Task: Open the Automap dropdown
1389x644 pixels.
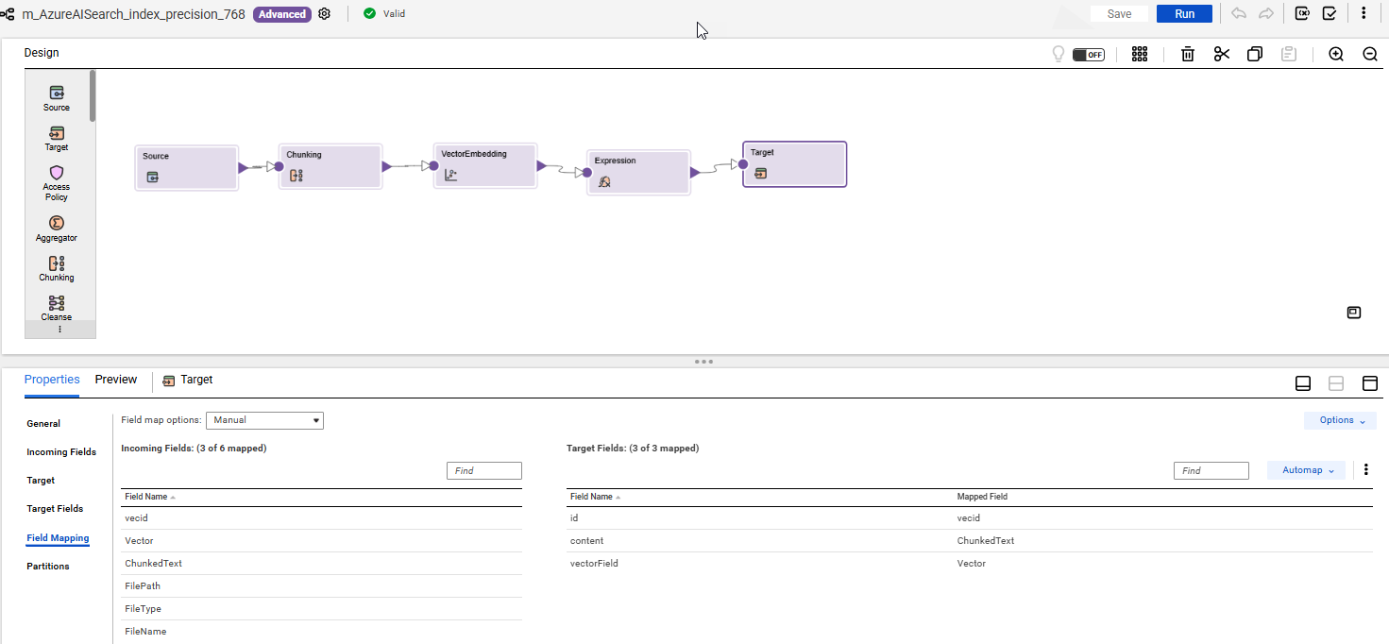Action: point(1306,470)
